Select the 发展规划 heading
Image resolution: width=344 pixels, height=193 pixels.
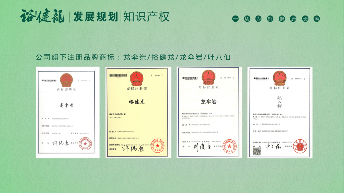(95, 17)
